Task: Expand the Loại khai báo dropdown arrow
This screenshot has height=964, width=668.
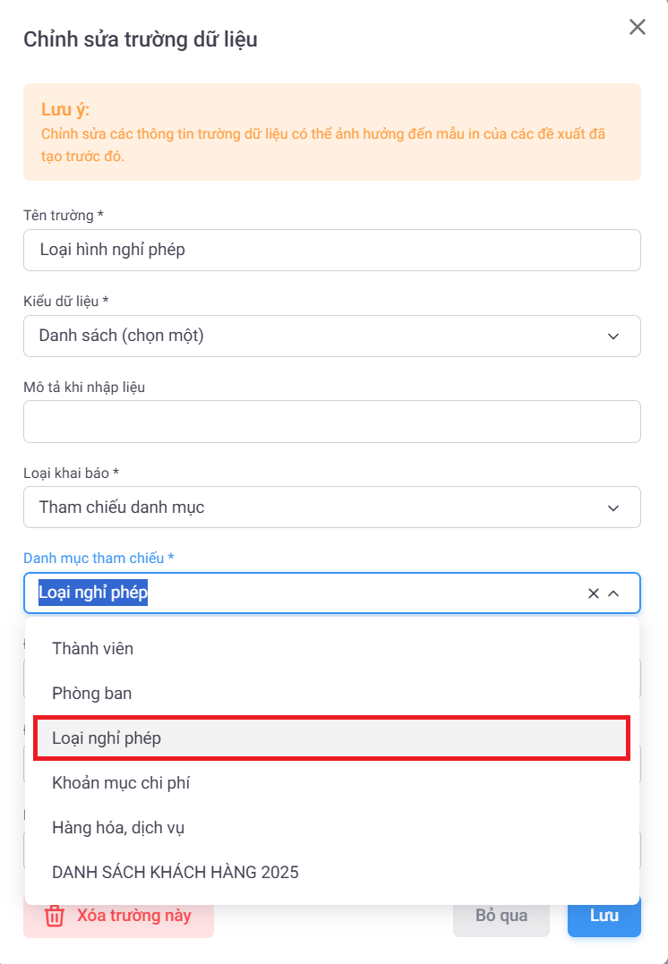Action: click(x=613, y=508)
